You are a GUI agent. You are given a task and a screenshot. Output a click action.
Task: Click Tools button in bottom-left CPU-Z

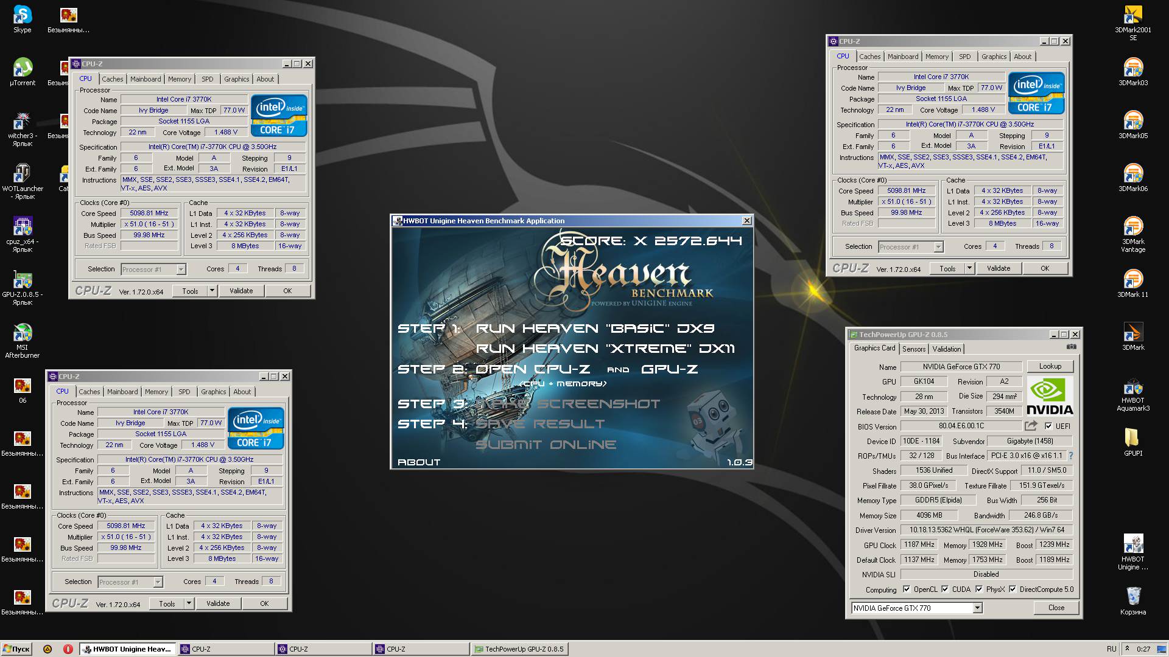[x=167, y=603]
